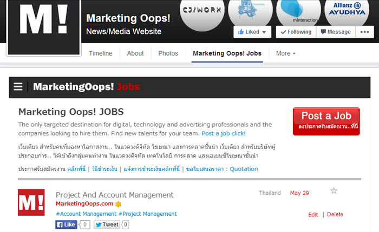Open the three-dots page options menu
Image resolution: width=379 pixels, height=232 pixels.
(x=364, y=32)
